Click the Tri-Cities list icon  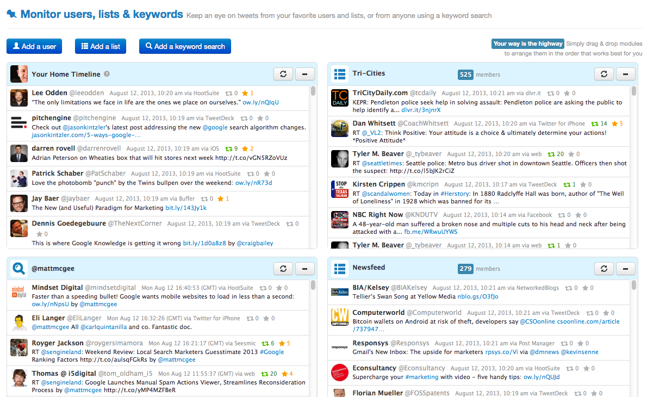pos(340,74)
